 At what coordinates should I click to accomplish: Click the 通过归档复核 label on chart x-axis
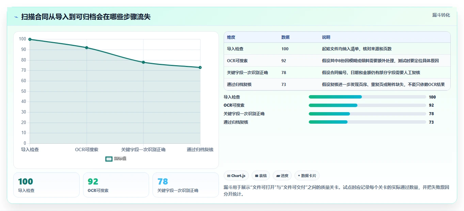200,150
